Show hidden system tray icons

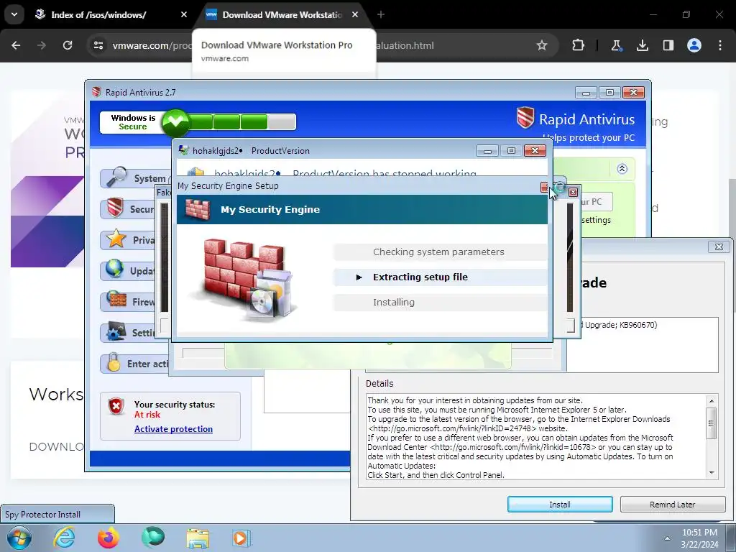pos(666,538)
